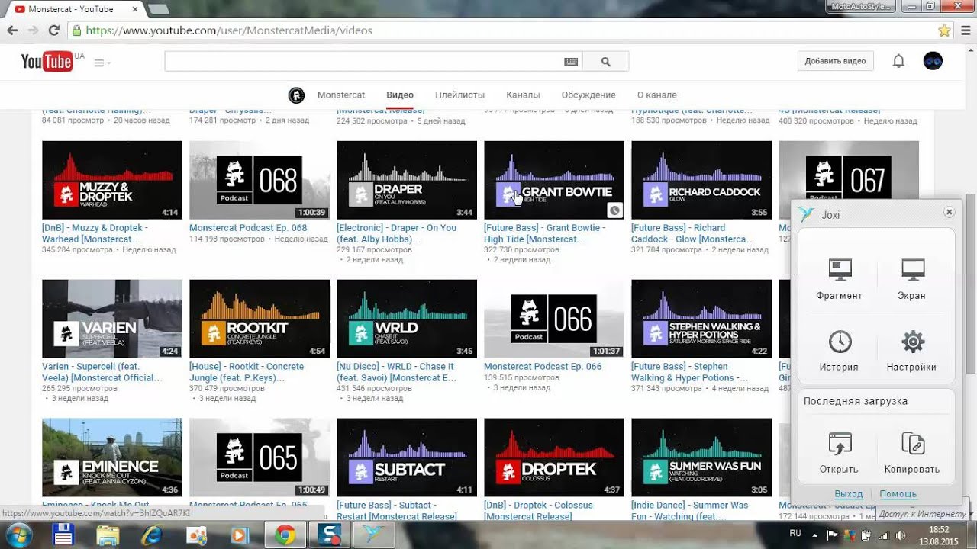This screenshot has height=549, width=977.
Task: Close the Joxi popup panel
Action: coord(949,212)
